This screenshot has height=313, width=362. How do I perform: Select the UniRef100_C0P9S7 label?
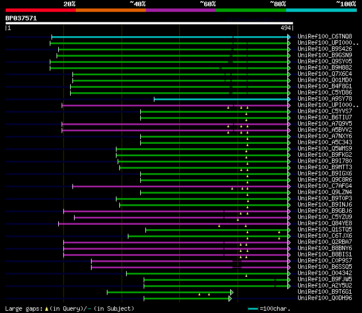point(325,261)
